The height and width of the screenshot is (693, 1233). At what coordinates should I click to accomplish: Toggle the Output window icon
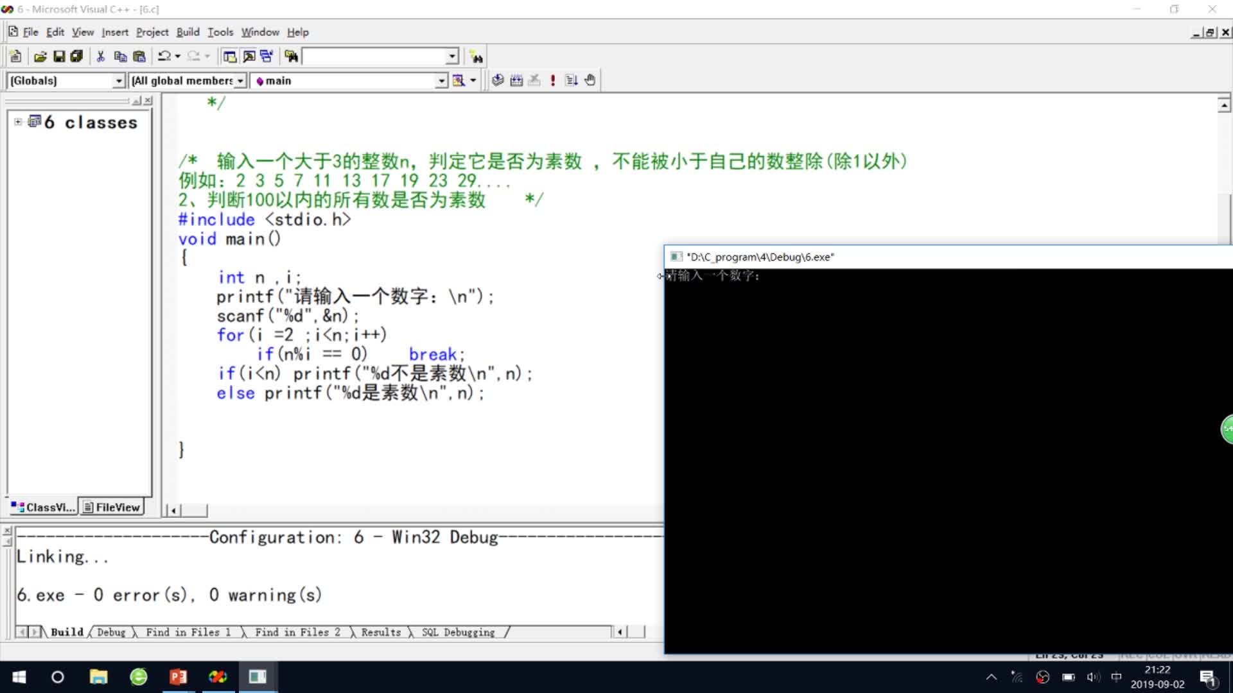click(x=249, y=57)
